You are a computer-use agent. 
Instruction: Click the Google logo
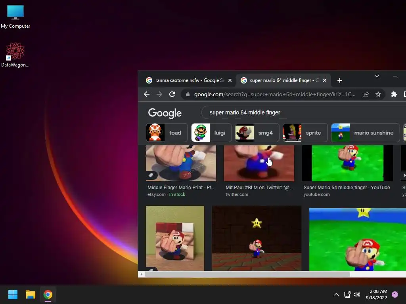[165, 113]
